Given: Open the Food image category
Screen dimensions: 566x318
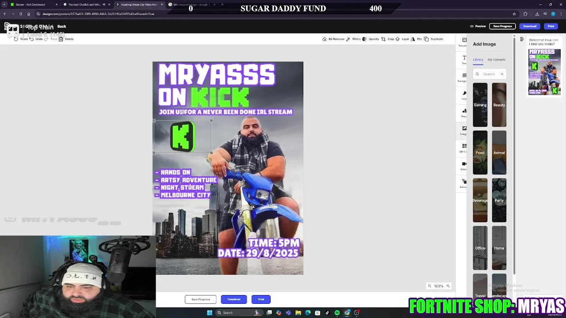Looking at the screenshot, I should pyautogui.click(x=480, y=152).
